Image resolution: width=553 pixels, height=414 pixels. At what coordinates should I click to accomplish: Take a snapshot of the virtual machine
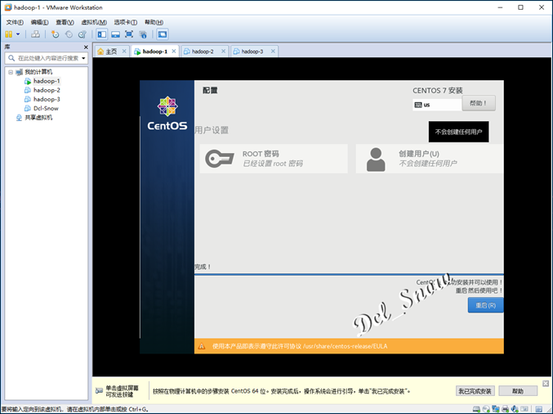click(x=55, y=34)
